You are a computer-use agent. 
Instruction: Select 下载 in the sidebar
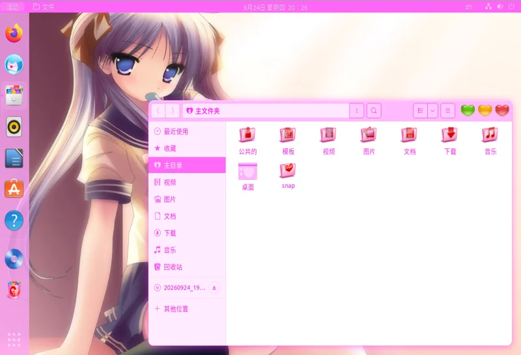tap(187, 233)
